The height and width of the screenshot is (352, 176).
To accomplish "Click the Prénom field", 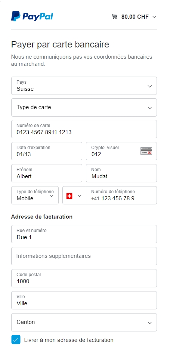I will (47, 173).
